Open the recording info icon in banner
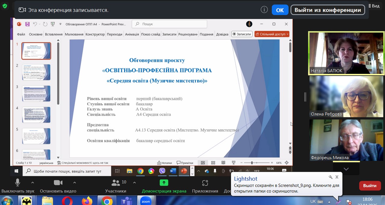385x205 pixels. [264, 10]
